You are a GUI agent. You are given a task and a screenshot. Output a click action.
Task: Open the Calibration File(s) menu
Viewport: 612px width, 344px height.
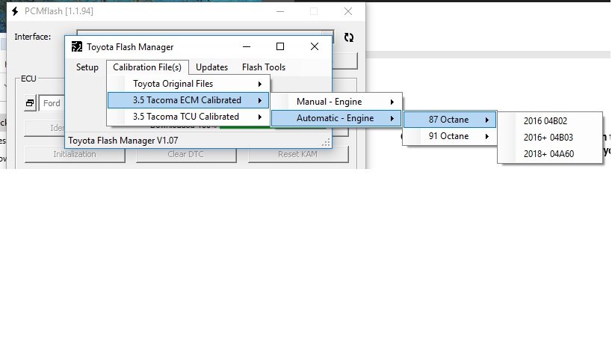(147, 67)
